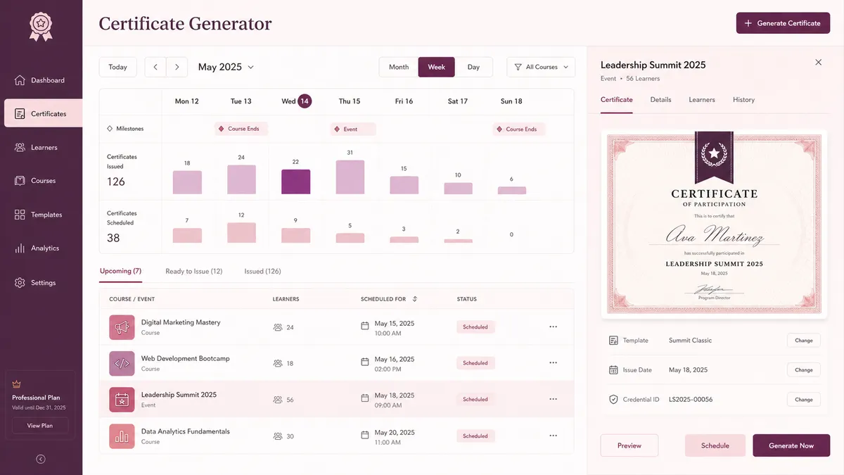Screen dimensions: 844x475
Task: Sort by the Scheduled For column
Action: pyautogui.click(x=414, y=299)
